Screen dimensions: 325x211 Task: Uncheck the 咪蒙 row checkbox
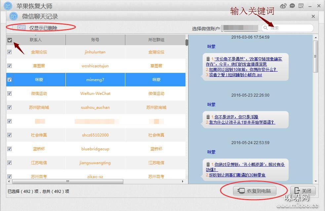pyautogui.click(x=9, y=79)
